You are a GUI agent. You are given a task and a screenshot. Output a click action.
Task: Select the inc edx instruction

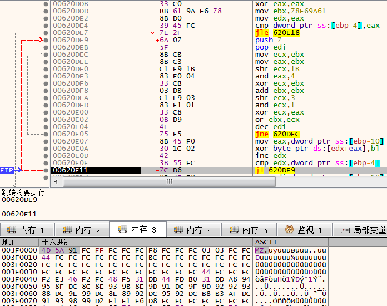point(270,156)
